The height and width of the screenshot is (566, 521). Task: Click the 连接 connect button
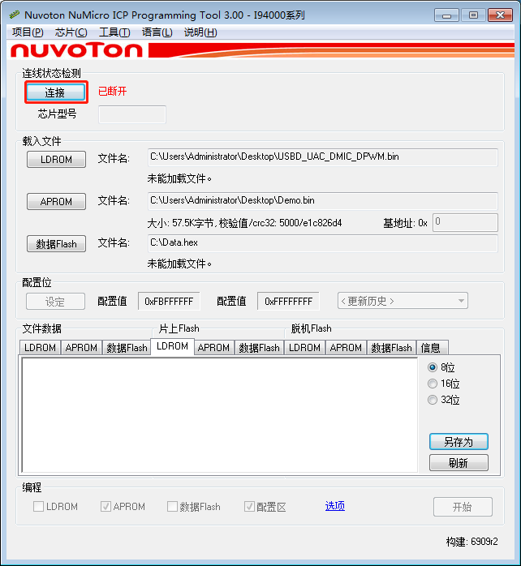[x=56, y=92]
